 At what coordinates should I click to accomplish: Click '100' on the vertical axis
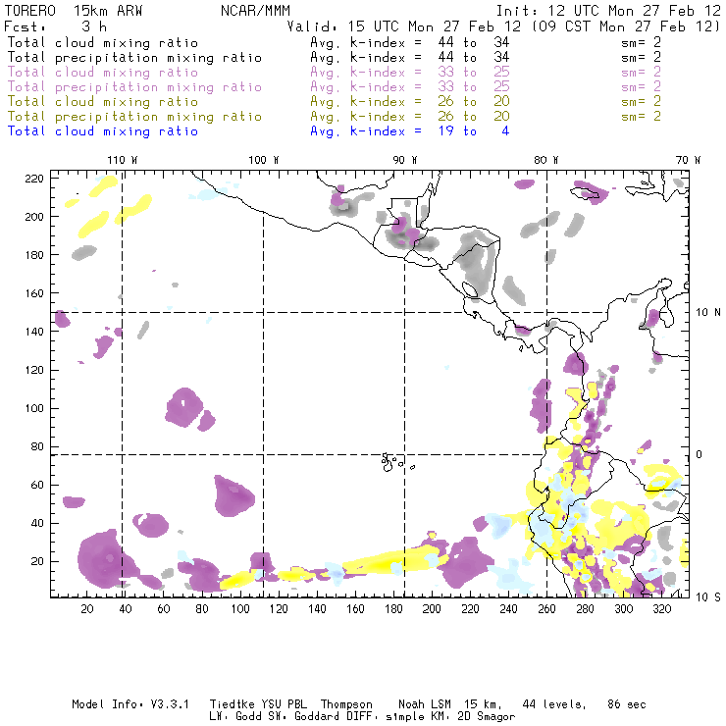[x=34, y=408]
